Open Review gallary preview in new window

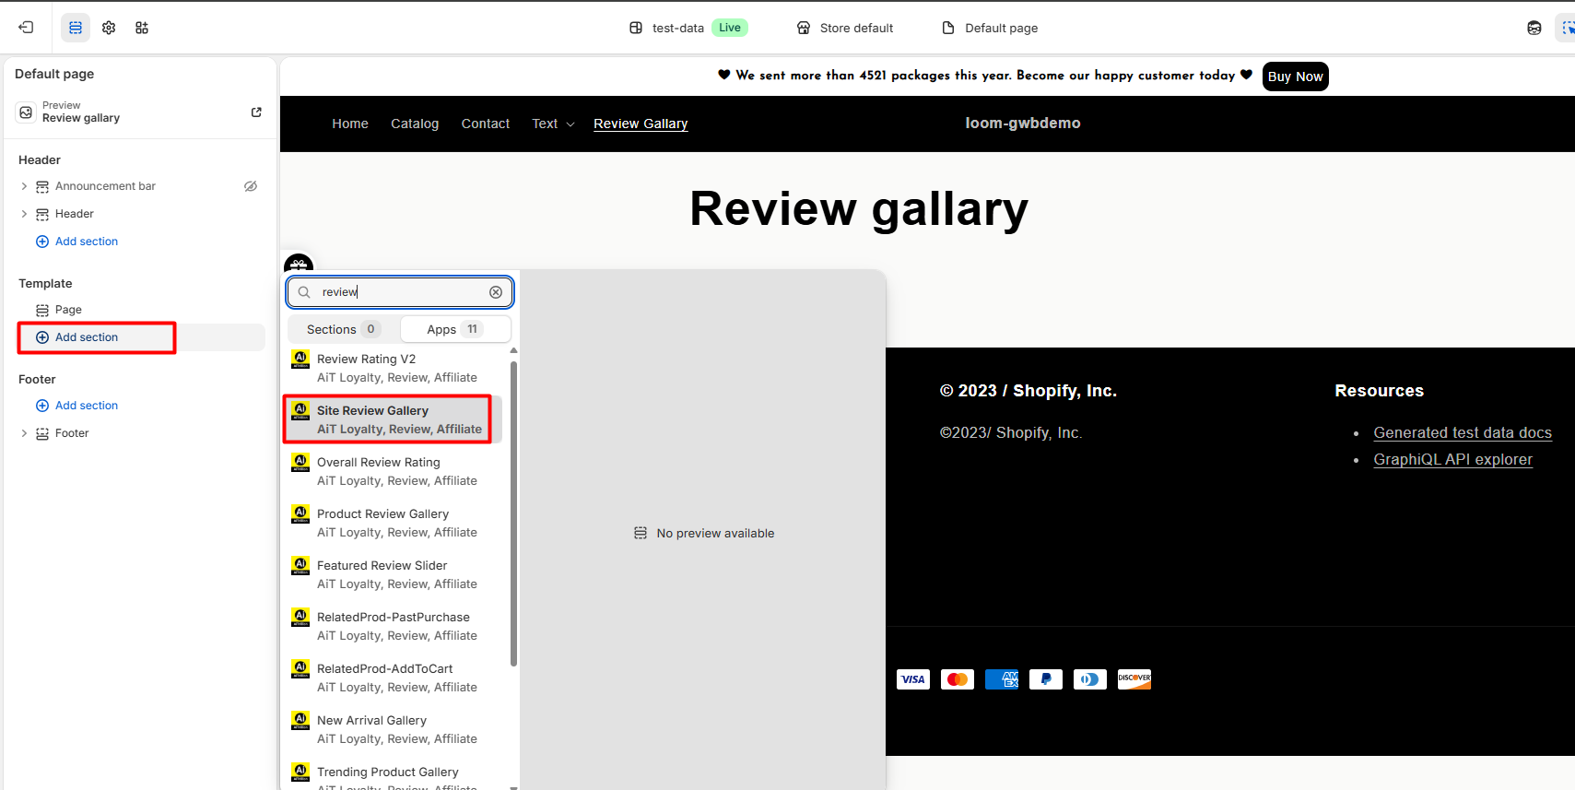pyautogui.click(x=256, y=112)
